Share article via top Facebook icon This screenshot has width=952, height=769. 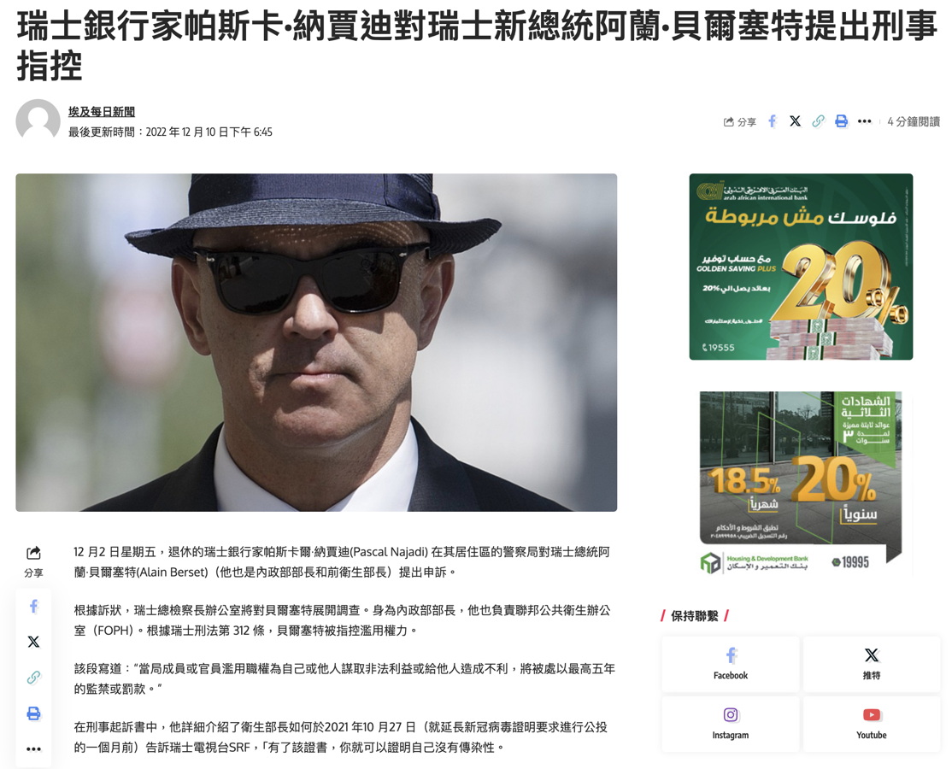click(x=773, y=121)
